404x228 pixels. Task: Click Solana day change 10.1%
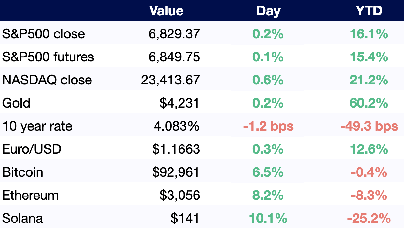point(268,218)
